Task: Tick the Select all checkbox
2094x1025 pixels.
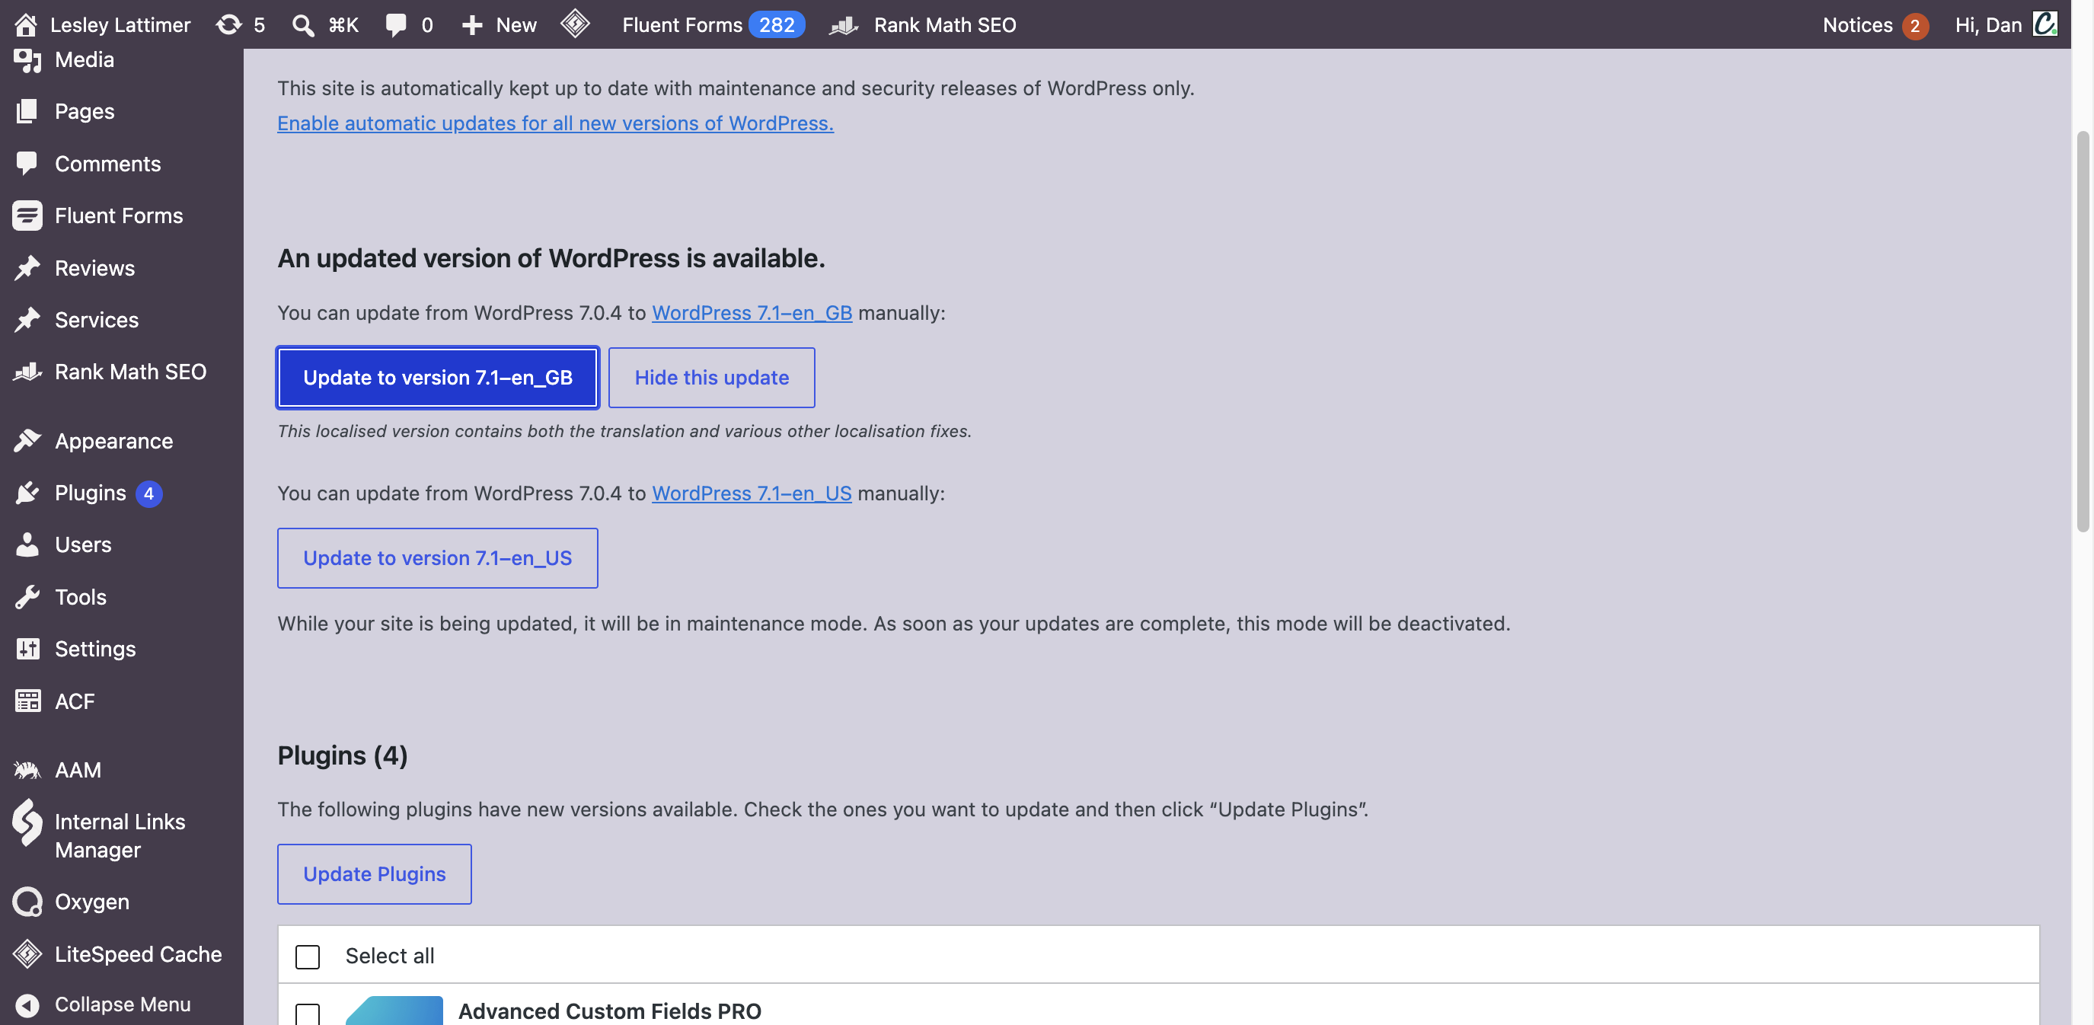Action: [x=308, y=956]
